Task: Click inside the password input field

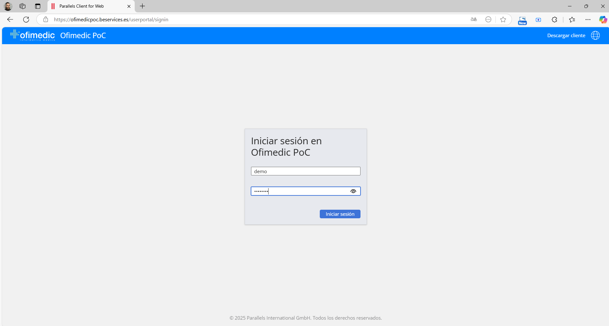Action: click(x=299, y=191)
